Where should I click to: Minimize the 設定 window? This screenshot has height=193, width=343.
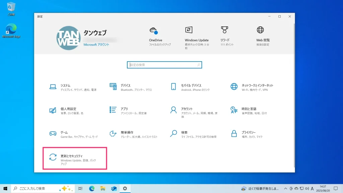(x=269, y=16)
